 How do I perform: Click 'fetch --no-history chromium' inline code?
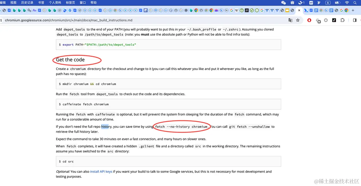(182, 127)
